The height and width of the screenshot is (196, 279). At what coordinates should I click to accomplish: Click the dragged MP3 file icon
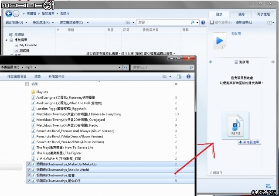235,125
